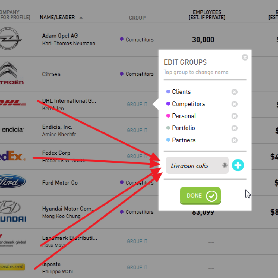Click the Group column header

pyautogui.click(x=137, y=18)
